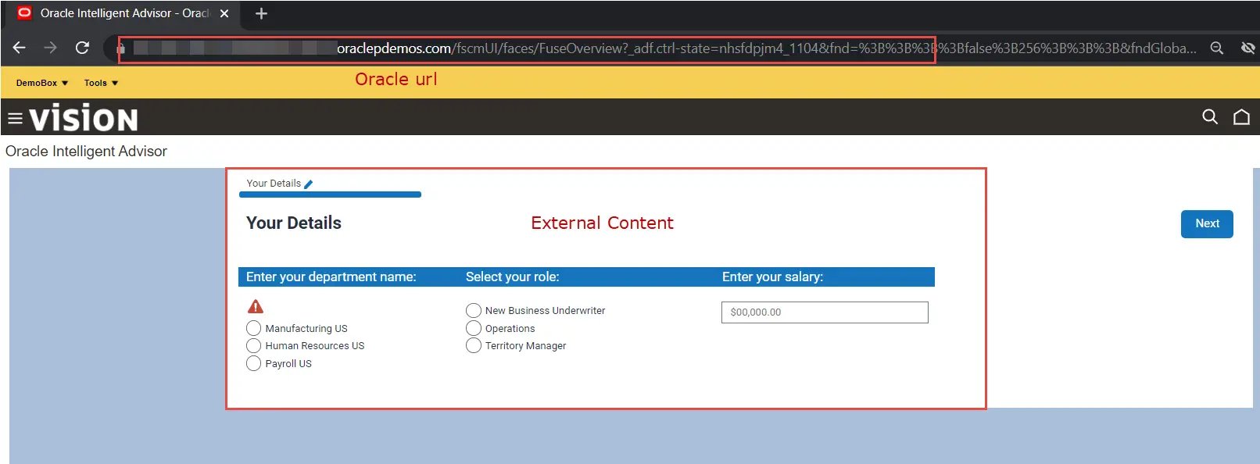
Task: Choose New Business Underwriter role
Action: [474, 310]
